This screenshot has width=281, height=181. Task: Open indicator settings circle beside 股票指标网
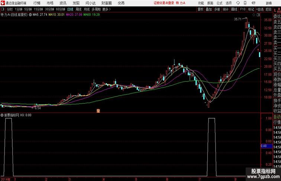pyautogui.click(x=2, y=115)
